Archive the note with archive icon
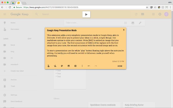173x108 pixels. click(75, 66)
